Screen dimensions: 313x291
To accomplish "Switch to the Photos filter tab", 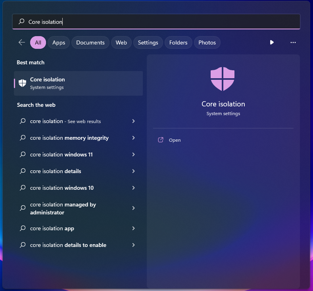I will coord(207,42).
